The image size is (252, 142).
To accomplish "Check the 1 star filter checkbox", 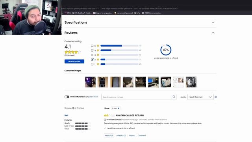I will (92, 64).
